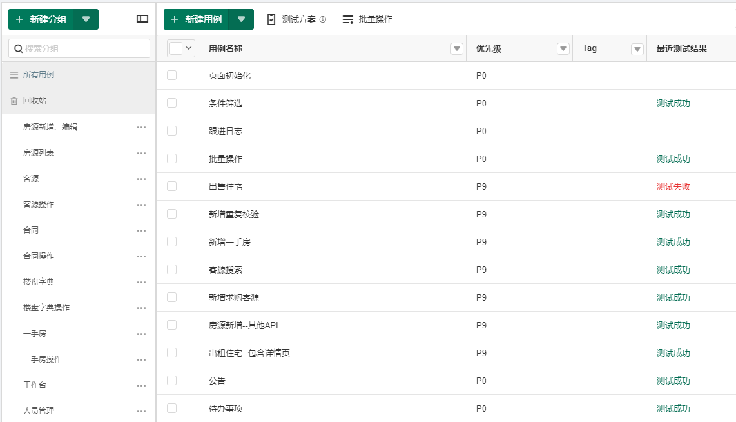
Task: Open more options for 客源 group
Action: (141, 179)
